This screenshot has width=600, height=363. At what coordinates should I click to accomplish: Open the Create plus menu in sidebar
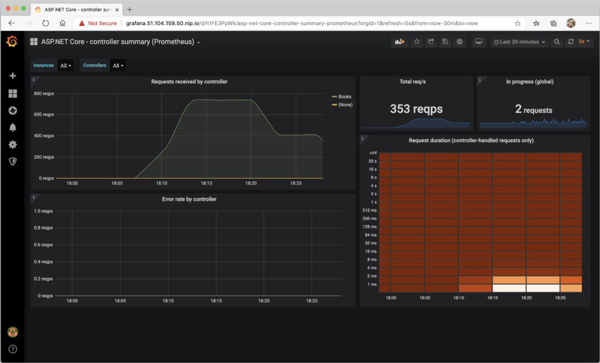click(x=13, y=76)
